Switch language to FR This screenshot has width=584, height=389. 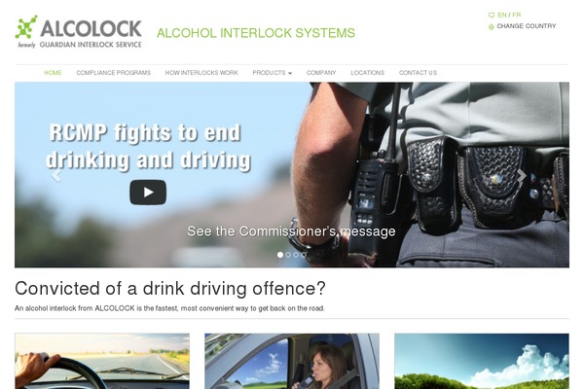517,15
